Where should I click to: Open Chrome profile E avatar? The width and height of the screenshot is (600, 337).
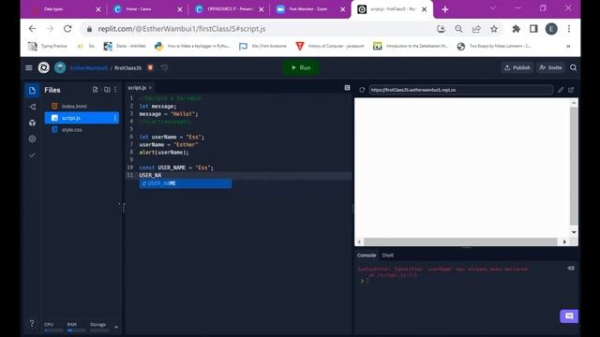click(x=551, y=29)
